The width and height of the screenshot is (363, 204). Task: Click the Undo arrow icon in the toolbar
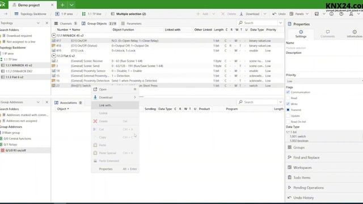275,14
